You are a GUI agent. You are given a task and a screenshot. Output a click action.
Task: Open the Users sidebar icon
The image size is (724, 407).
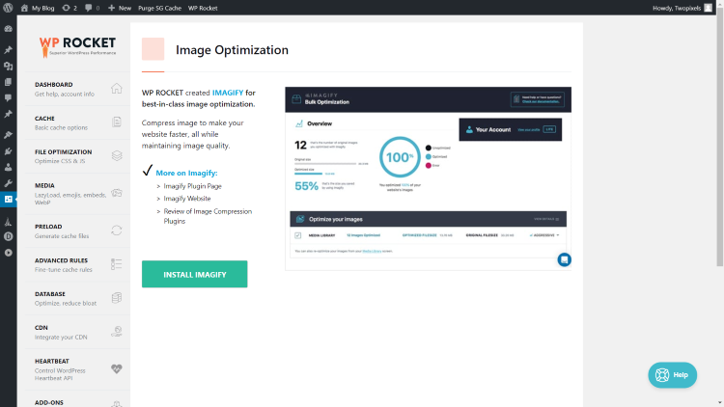(9, 168)
